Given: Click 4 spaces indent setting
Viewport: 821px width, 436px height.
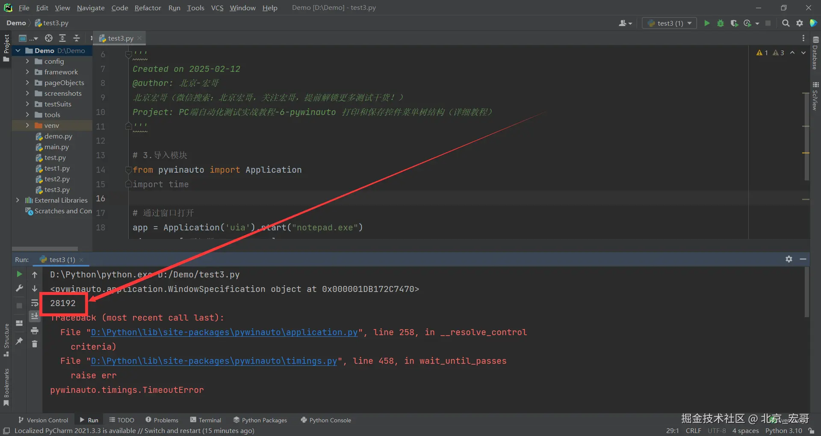Looking at the screenshot, I should pos(745,430).
